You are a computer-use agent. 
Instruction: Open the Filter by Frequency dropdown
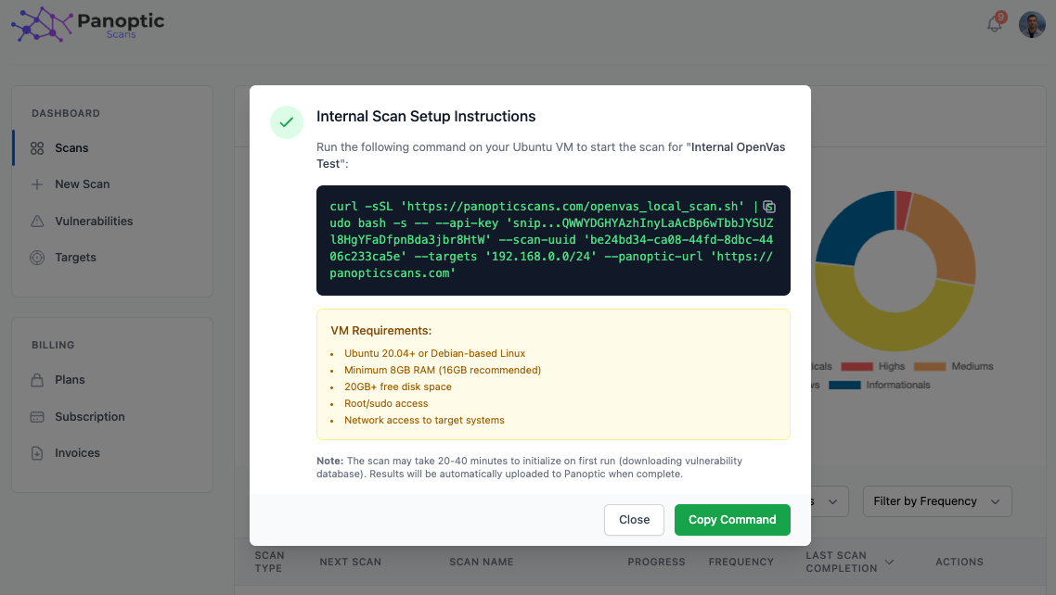(x=937, y=500)
